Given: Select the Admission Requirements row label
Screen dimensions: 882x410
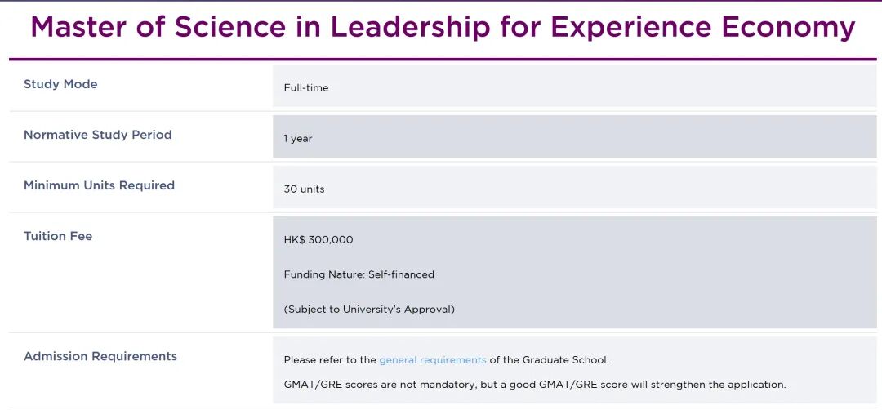Looking at the screenshot, I should (100, 356).
